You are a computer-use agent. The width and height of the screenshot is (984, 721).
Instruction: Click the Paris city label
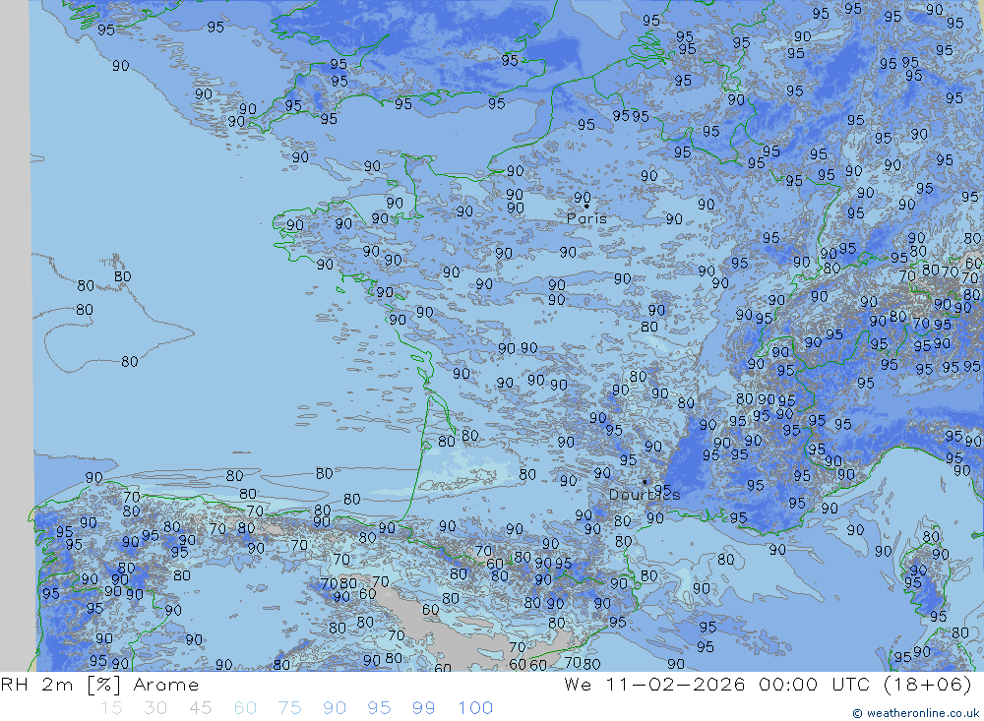(x=586, y=219)
